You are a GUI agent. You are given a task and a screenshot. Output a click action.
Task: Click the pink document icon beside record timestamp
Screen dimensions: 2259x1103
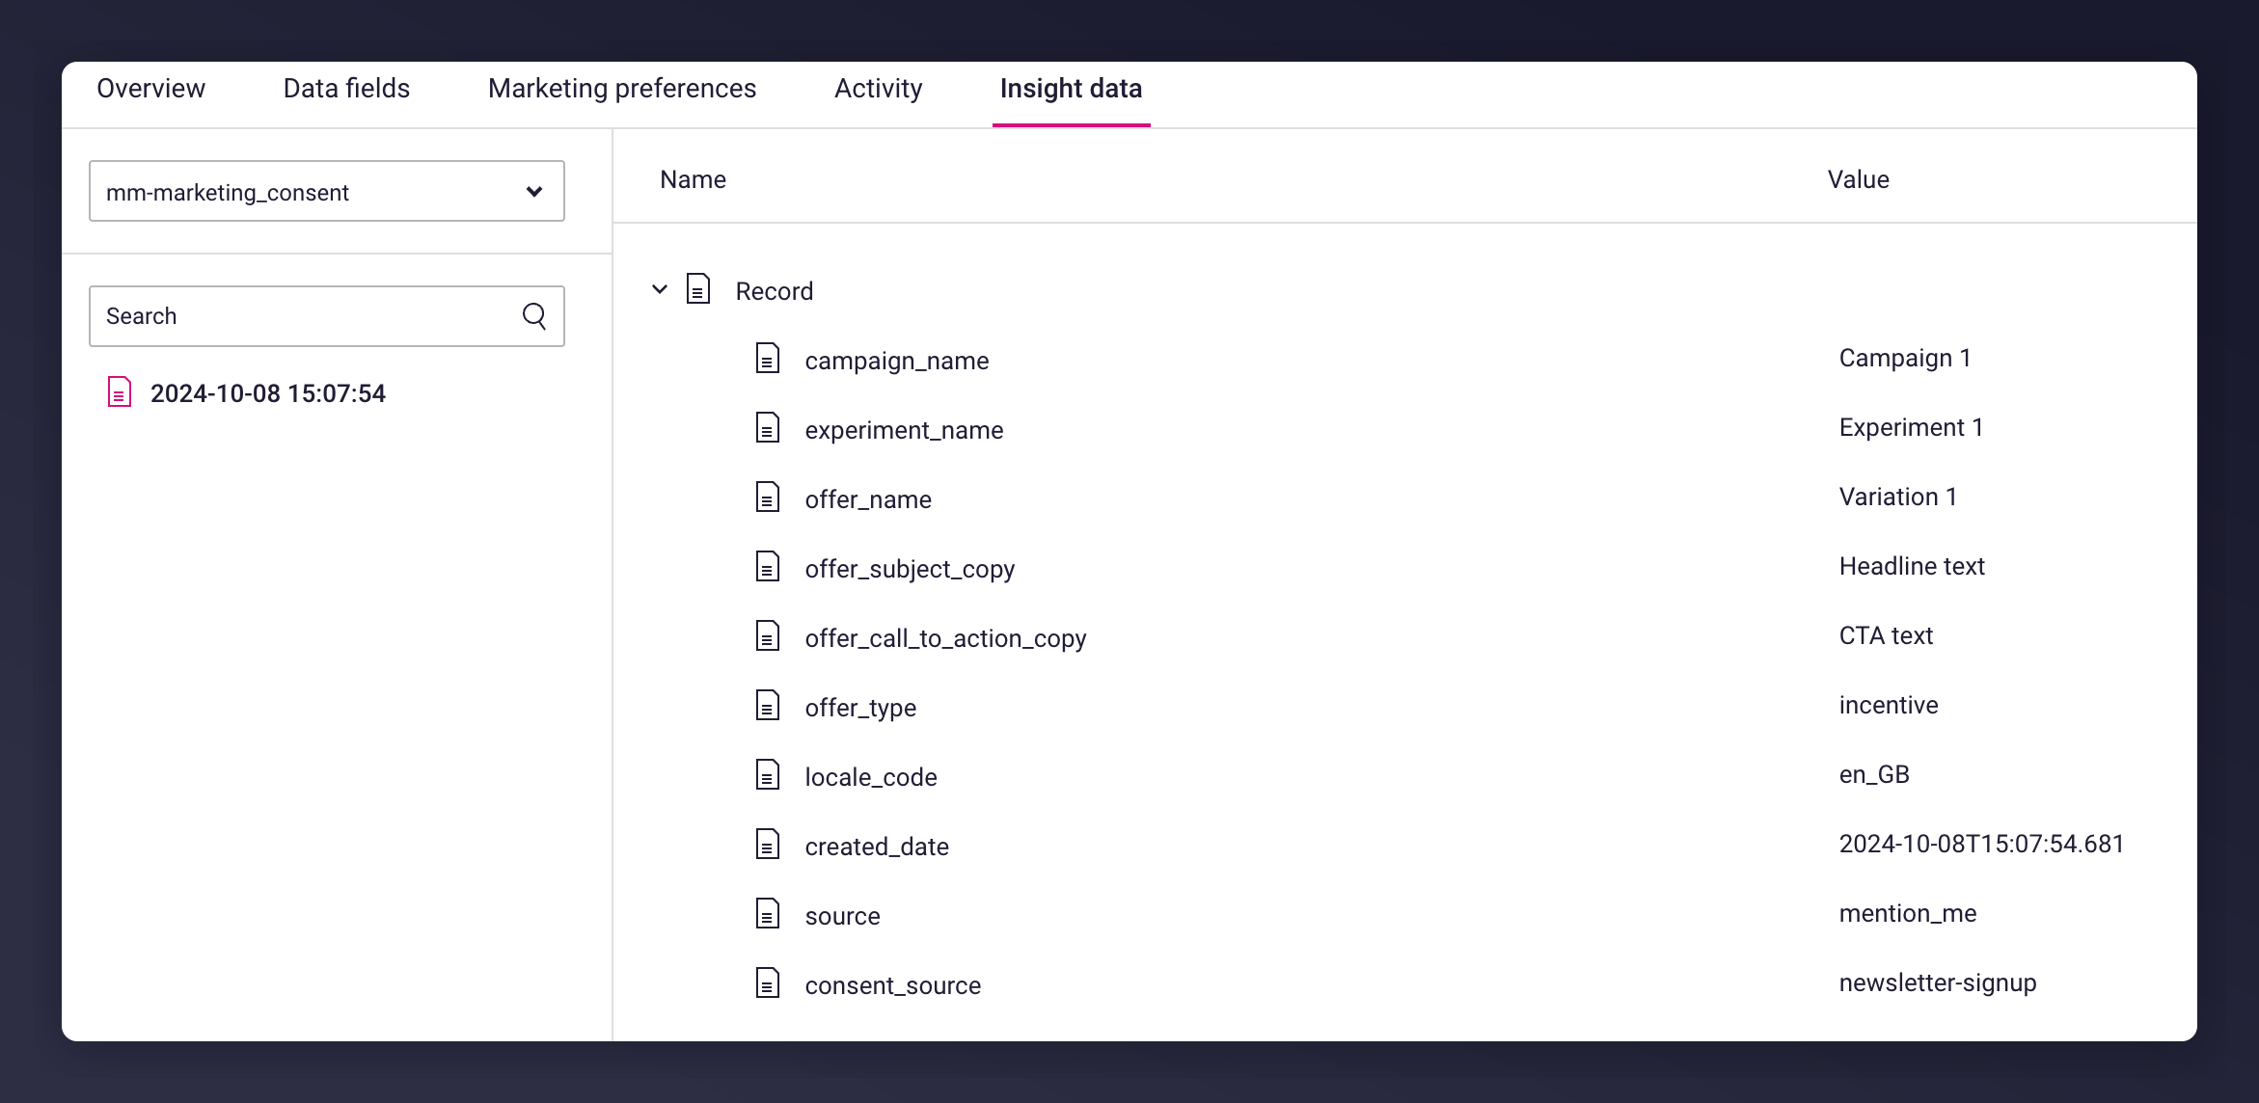pyautogui.click(x=120, y=391)
